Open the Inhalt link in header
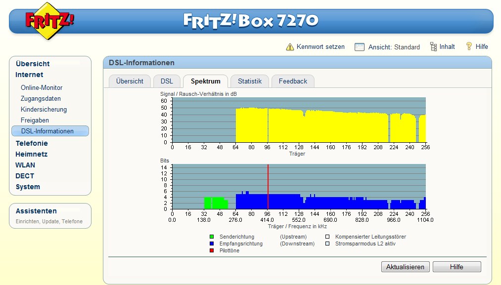Image resolution: width=501 pixels, height=285 pixels. 447,46
